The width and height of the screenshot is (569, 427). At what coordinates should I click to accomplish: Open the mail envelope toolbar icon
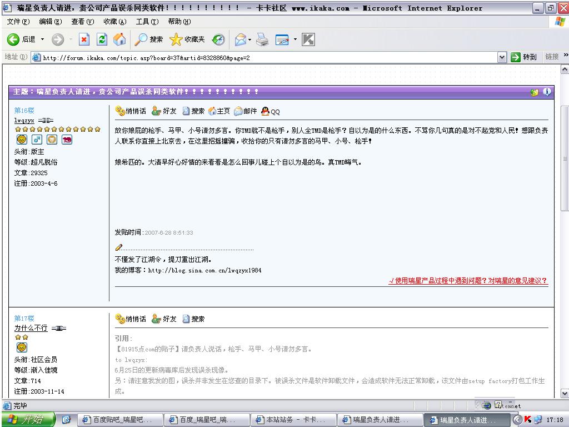(240, 39)
